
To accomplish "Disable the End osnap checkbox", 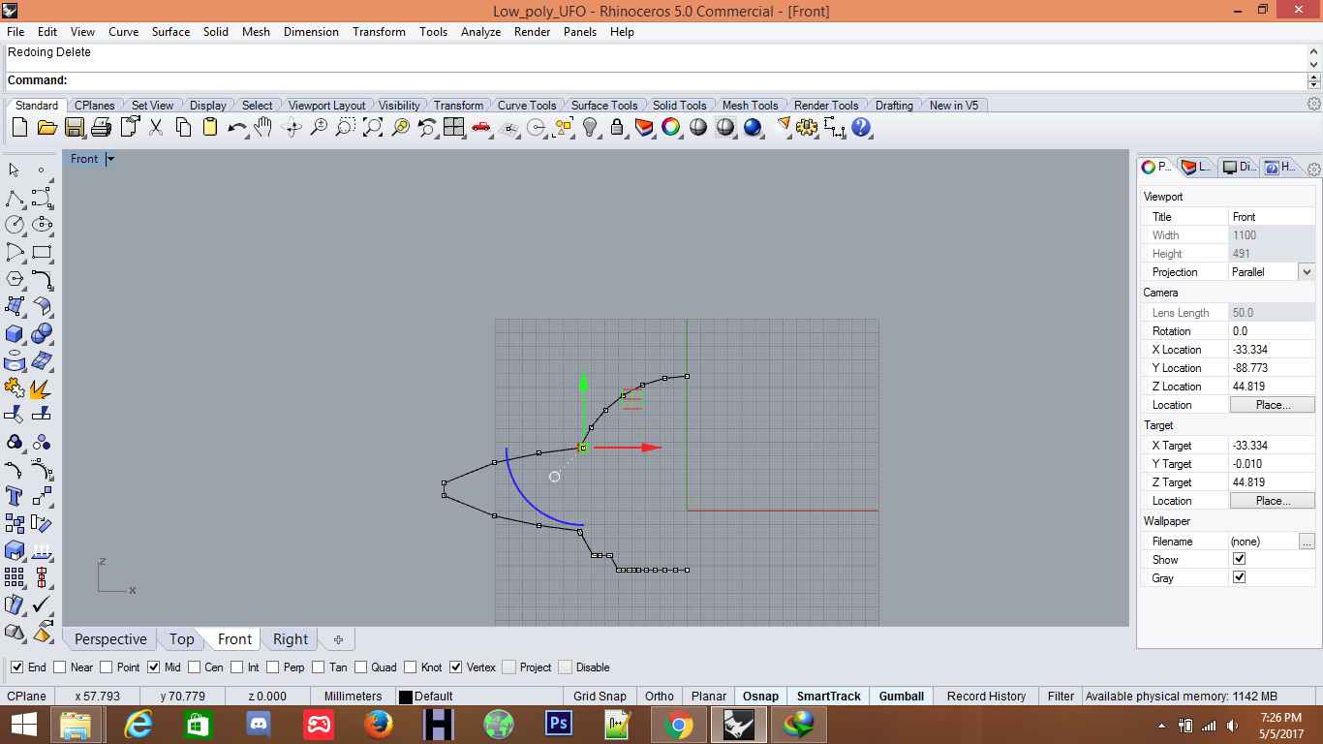I will pos(16,666).
